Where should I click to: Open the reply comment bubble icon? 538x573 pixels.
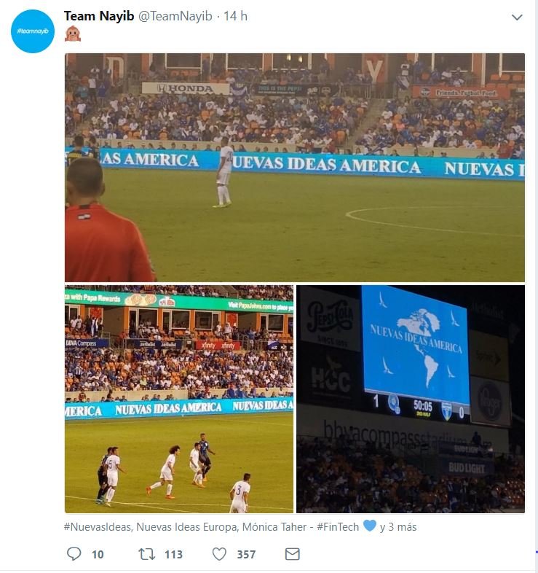click(x=74, y=554)
